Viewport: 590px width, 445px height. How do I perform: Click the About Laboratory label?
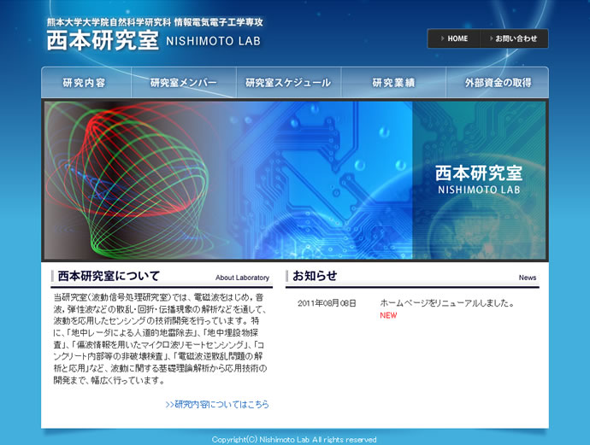(242, 278)
